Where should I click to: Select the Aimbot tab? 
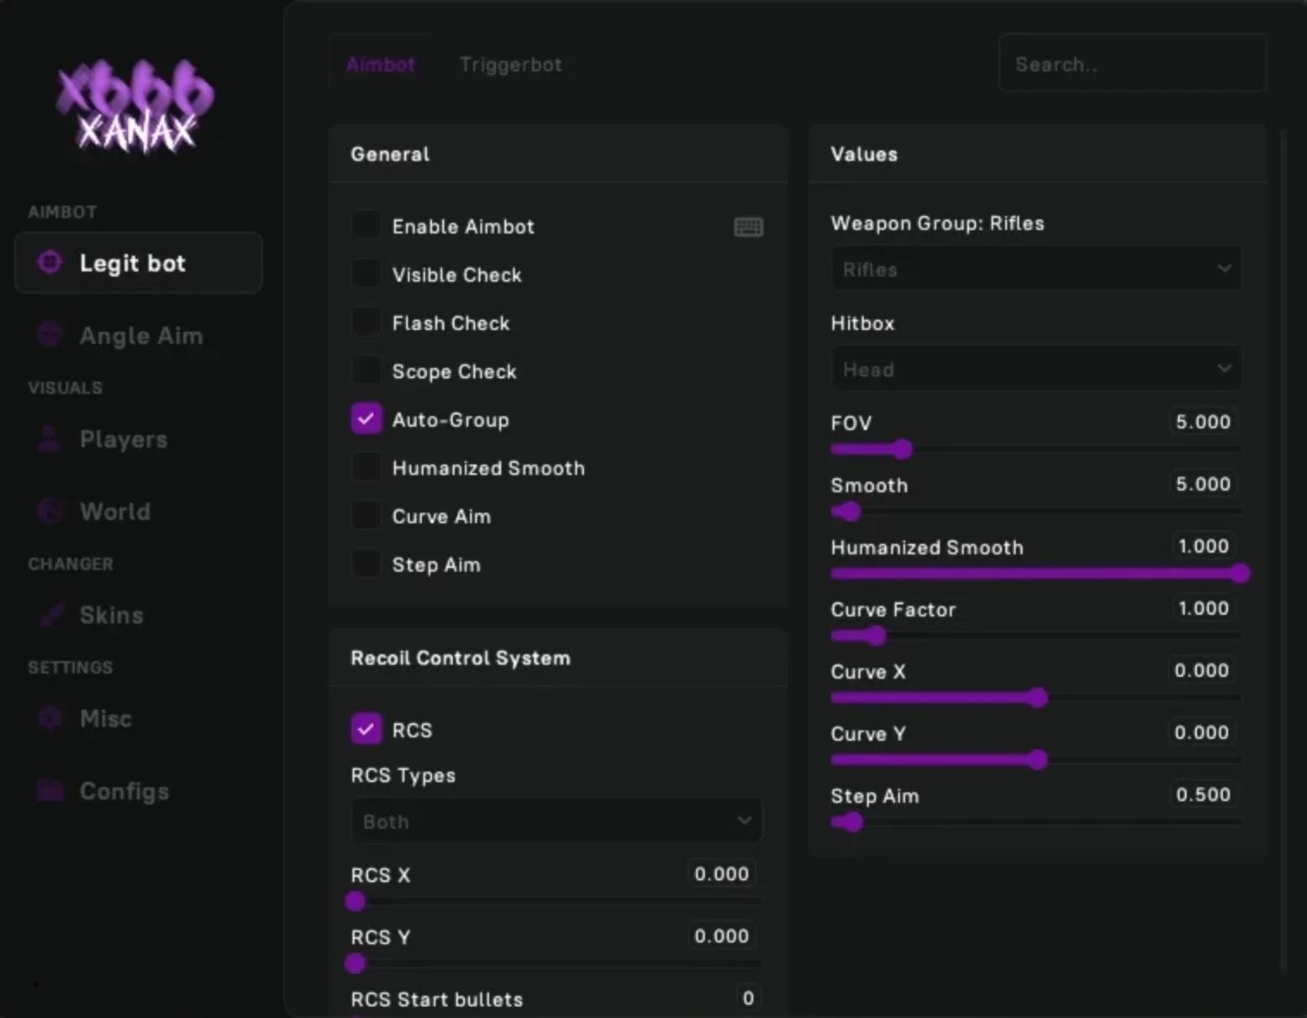click(381, 65)
